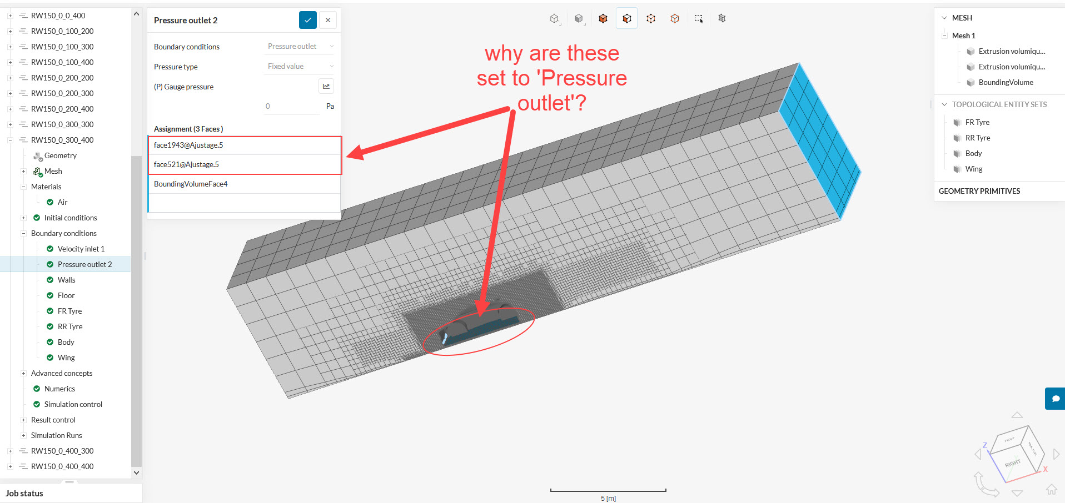Activate face selection (half-orange cube)

coord(627,19)
